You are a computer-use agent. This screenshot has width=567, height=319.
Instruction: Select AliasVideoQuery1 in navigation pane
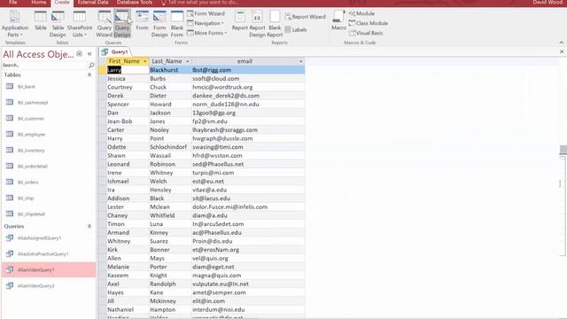click(49, 269)
